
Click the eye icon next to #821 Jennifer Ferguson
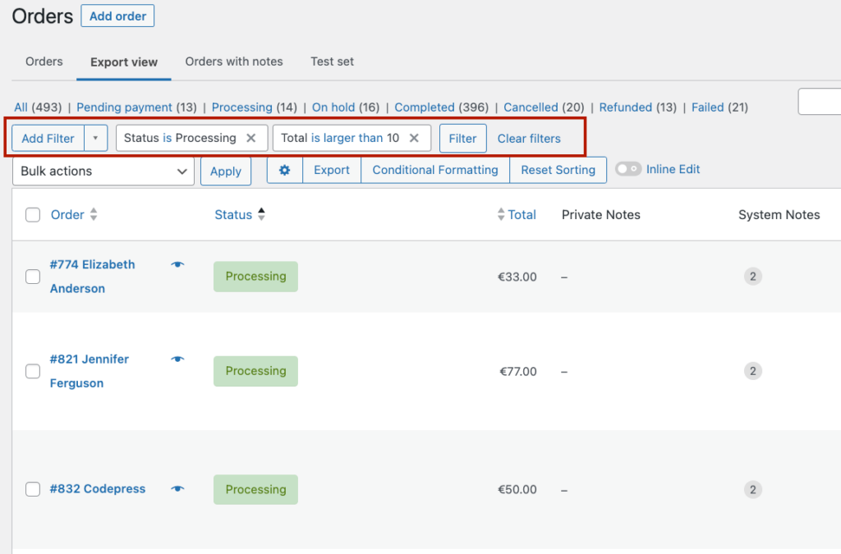pos(179,359)
